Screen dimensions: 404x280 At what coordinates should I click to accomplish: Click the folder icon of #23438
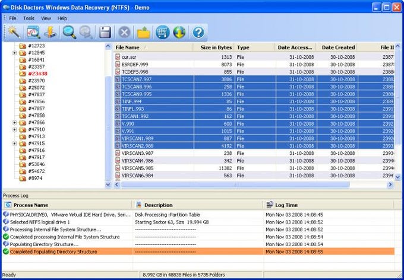pyautogui.click(x=23, y=74)
